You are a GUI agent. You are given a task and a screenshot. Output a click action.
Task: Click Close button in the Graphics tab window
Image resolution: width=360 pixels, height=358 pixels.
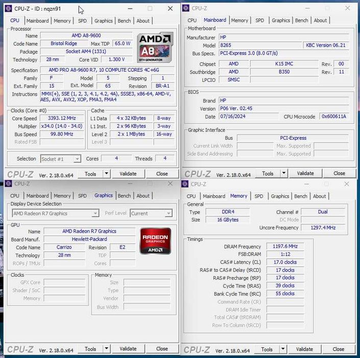tap(162, 349)
